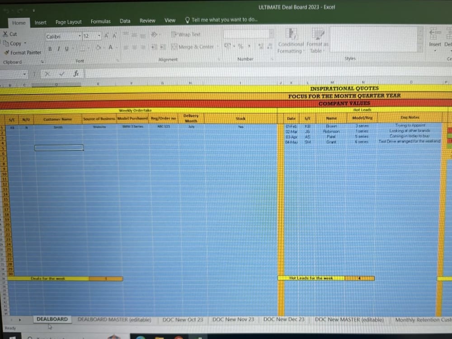Cancel entry with the formula bar X

(47, 74)
